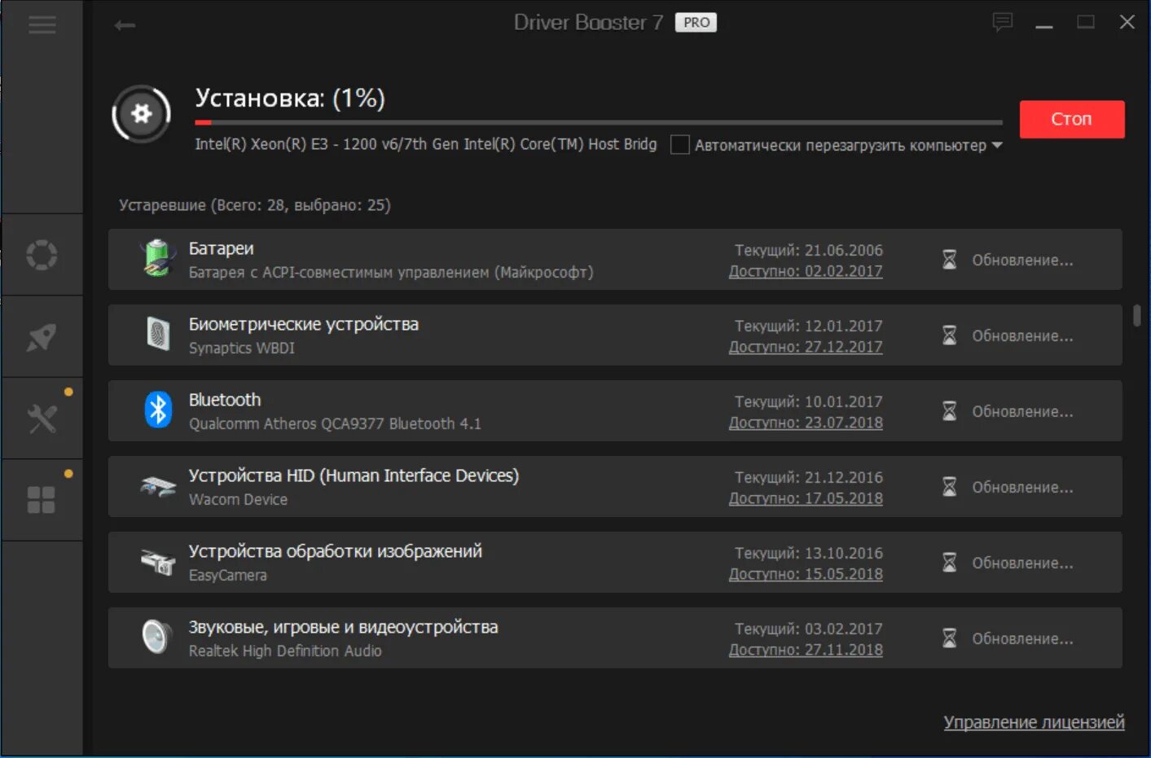Click the hourglass icon in Батареи row
Screen dimensions: 1151x758
coord(950,260)
